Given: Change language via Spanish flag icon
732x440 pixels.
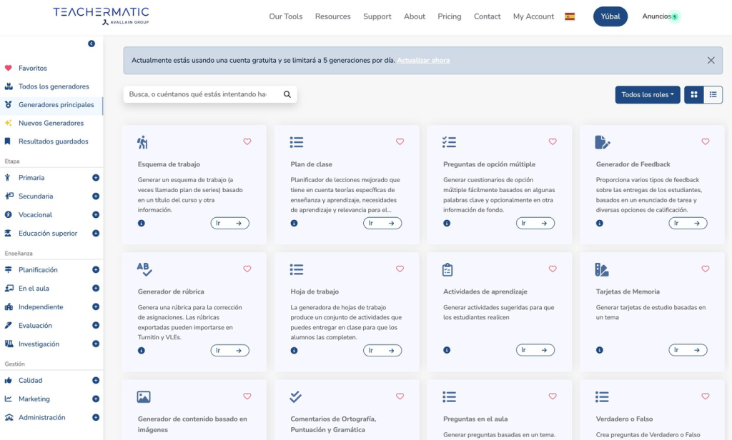Looking at the screenshot, I should [570, 16].
